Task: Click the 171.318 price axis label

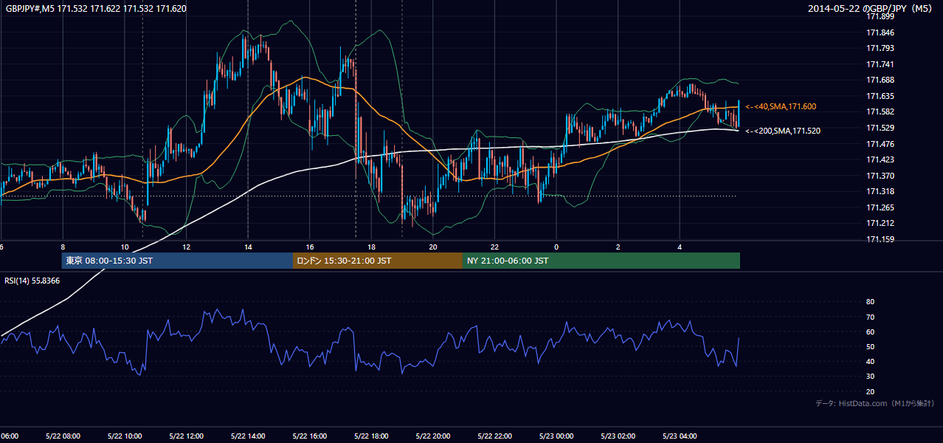Action: (880, 191)
